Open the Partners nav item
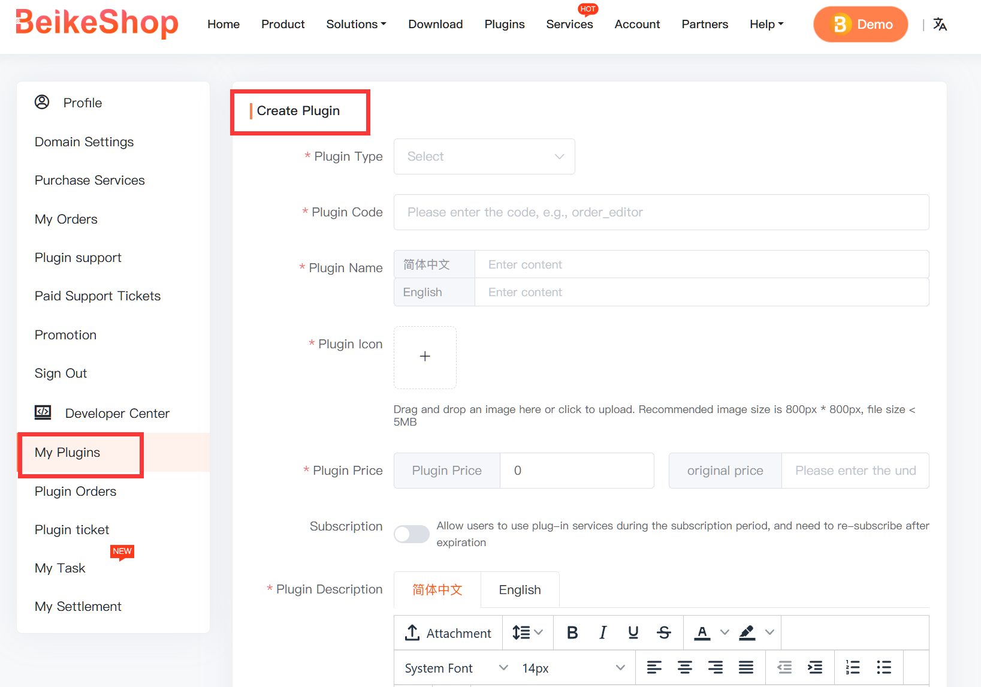The width and height of the screenshot is (981, 687). [705, 24]
